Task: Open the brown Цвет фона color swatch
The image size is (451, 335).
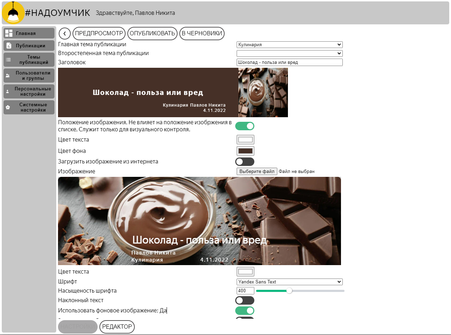Action: click(245, 151)
